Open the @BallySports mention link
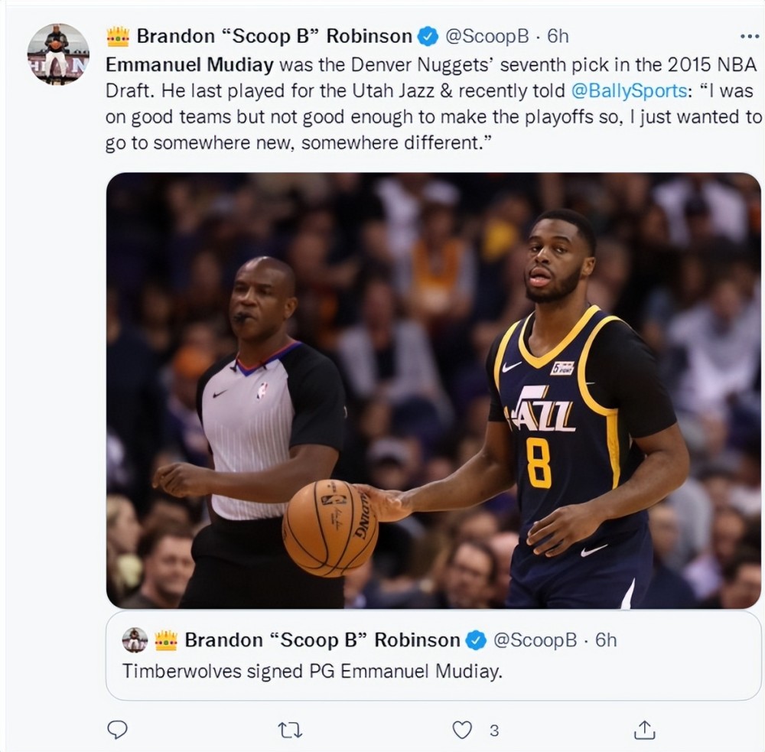The image size is (765, 752). point(629,91)
